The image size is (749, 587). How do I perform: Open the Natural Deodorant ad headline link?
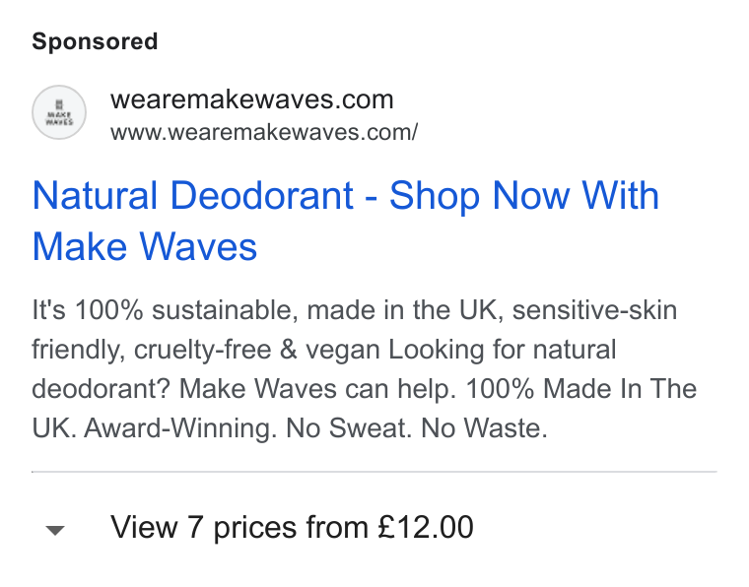(345, 221)
